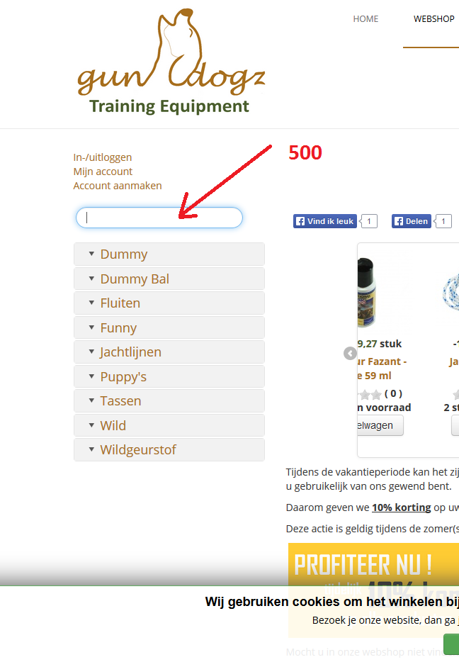Screen dimensions: 459x662
Task: Click the star rating under Fazant product
Action: click(x=370, y=394)
